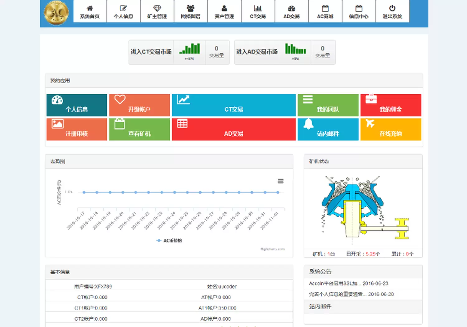Open 在线充值 airplane tile
This screenshot has height=327, width=467.
click(x=390, y=129)
